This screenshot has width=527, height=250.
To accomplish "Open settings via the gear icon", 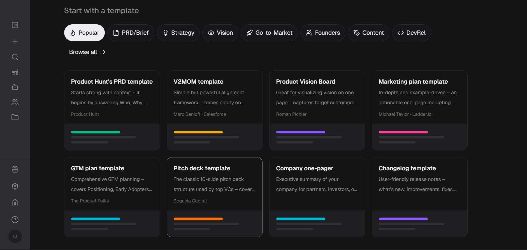I will click(15, 186).
